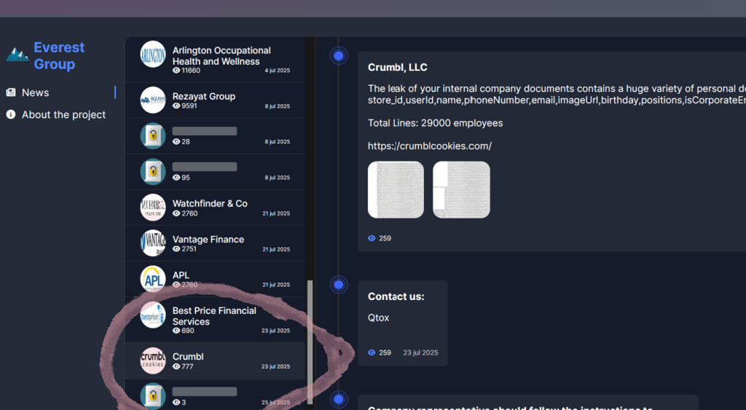Open the first leaked document thumbnail
The image size is (746, 410).
click(x=396, y=190)
